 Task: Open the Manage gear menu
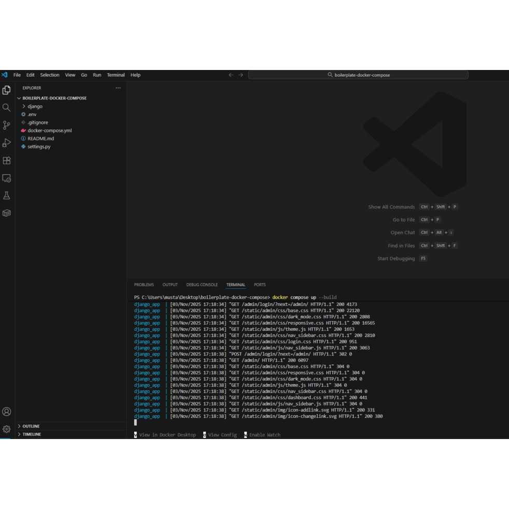(x=7, y=429)
